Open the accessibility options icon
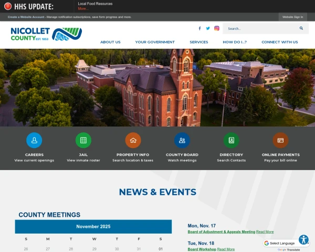This screenshot has width=315, height=252. click(x=303, y=239)
